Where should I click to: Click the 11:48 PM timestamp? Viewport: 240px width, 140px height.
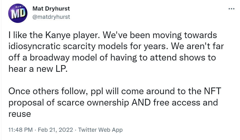tap(20, 130)
